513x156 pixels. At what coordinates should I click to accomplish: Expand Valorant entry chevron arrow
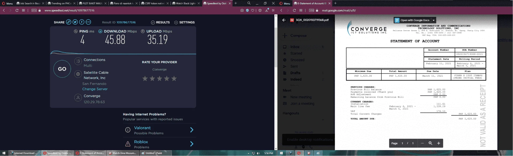point(192,130)
